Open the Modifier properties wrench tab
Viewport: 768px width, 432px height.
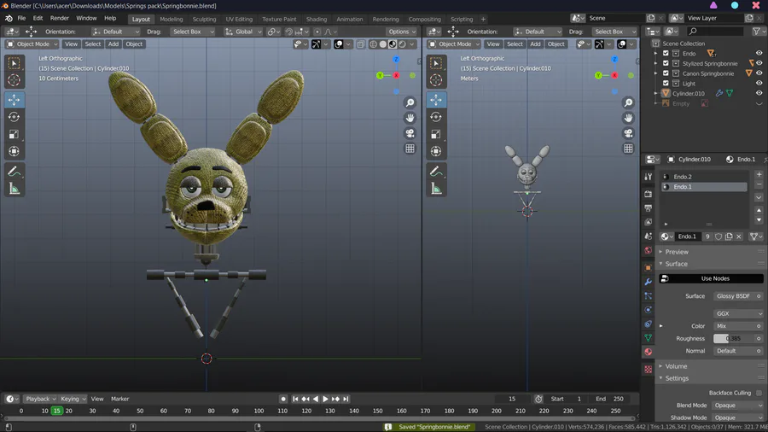[x=648, y=282]
